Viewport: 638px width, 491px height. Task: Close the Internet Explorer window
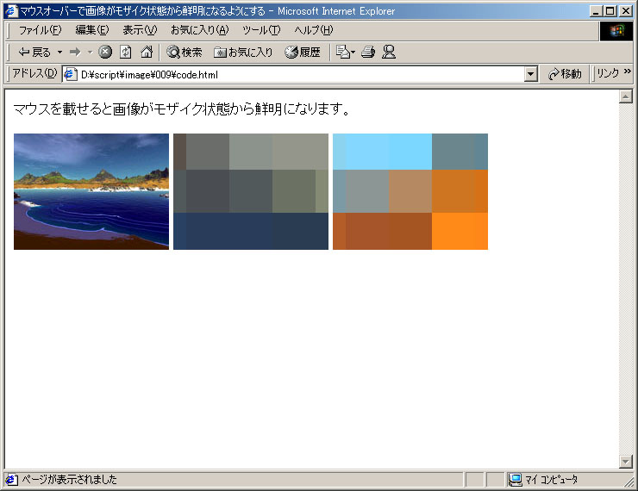point(625,11)
